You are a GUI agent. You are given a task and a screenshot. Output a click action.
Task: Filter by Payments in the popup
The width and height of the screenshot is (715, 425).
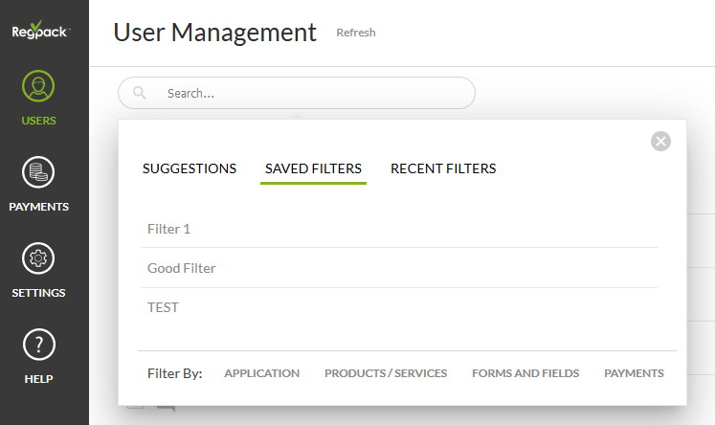(634, 373)
